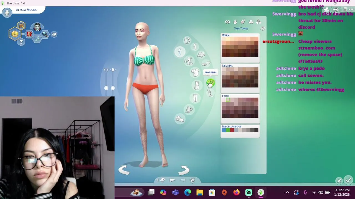
Task: Rotate Sim with the right-pointing arrow
Action: pyautogui.click(x=184, y=170)
